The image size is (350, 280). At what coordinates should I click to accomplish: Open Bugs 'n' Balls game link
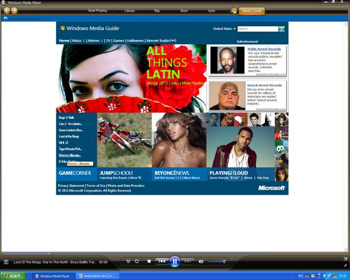point(66,117)
